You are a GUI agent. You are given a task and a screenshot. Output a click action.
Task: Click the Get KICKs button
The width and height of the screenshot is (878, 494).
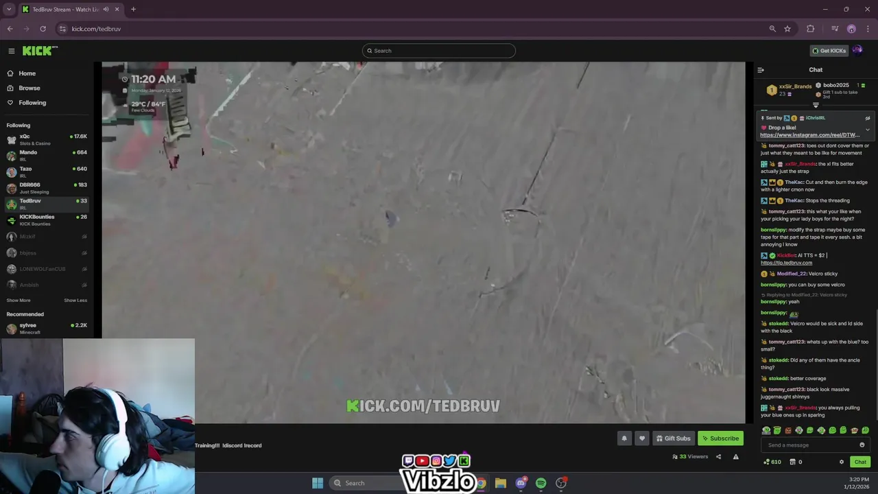(829, 51)
